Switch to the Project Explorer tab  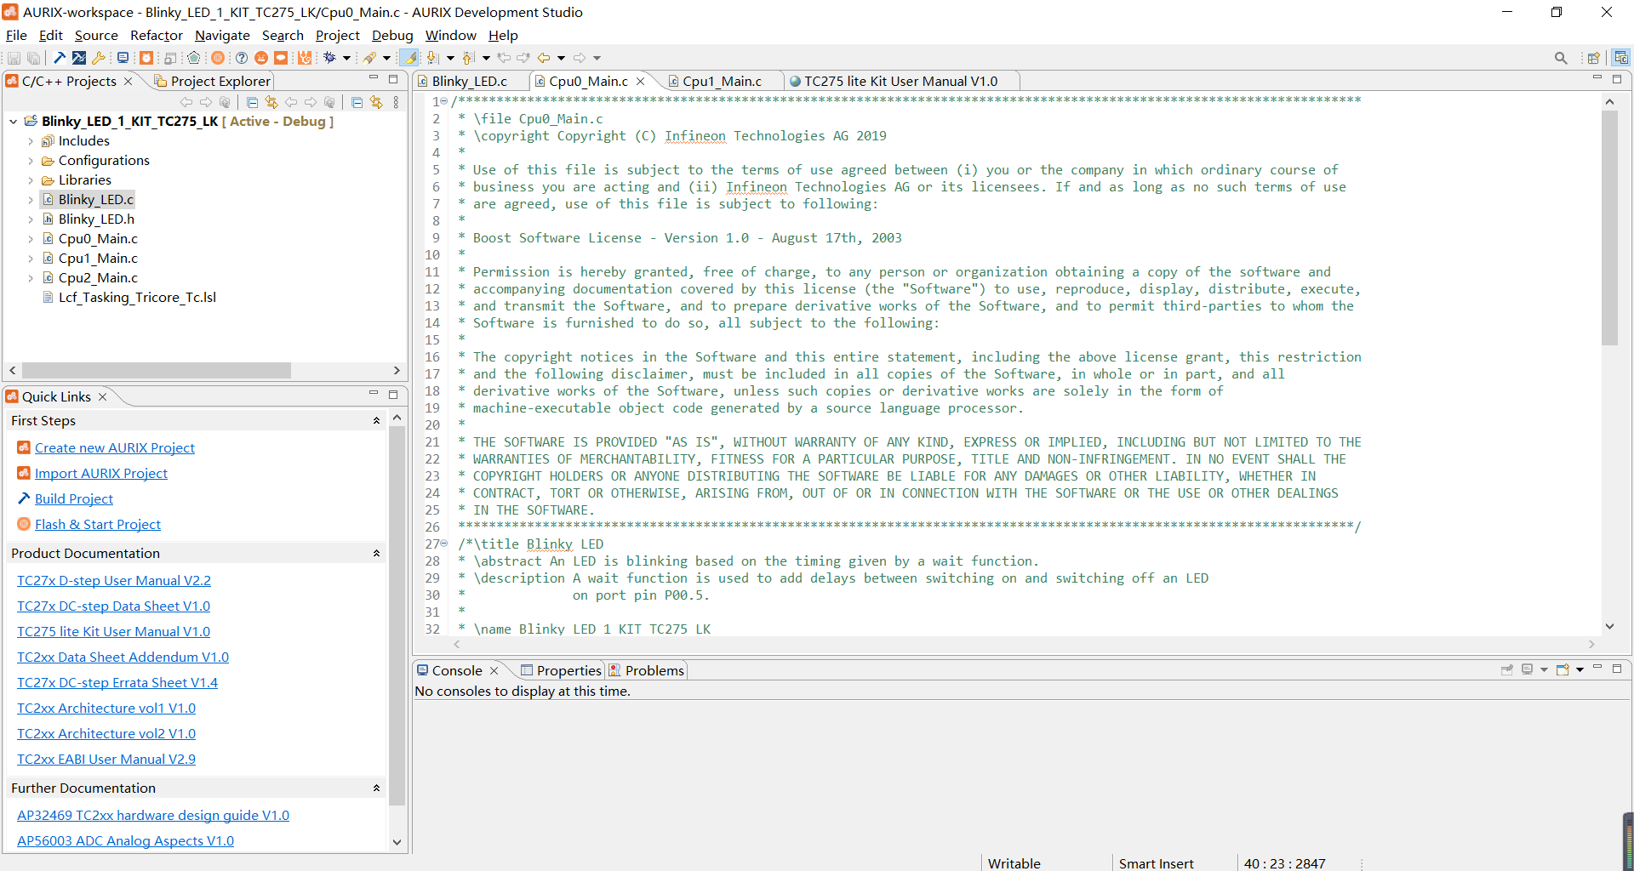(x=213, y=81)
